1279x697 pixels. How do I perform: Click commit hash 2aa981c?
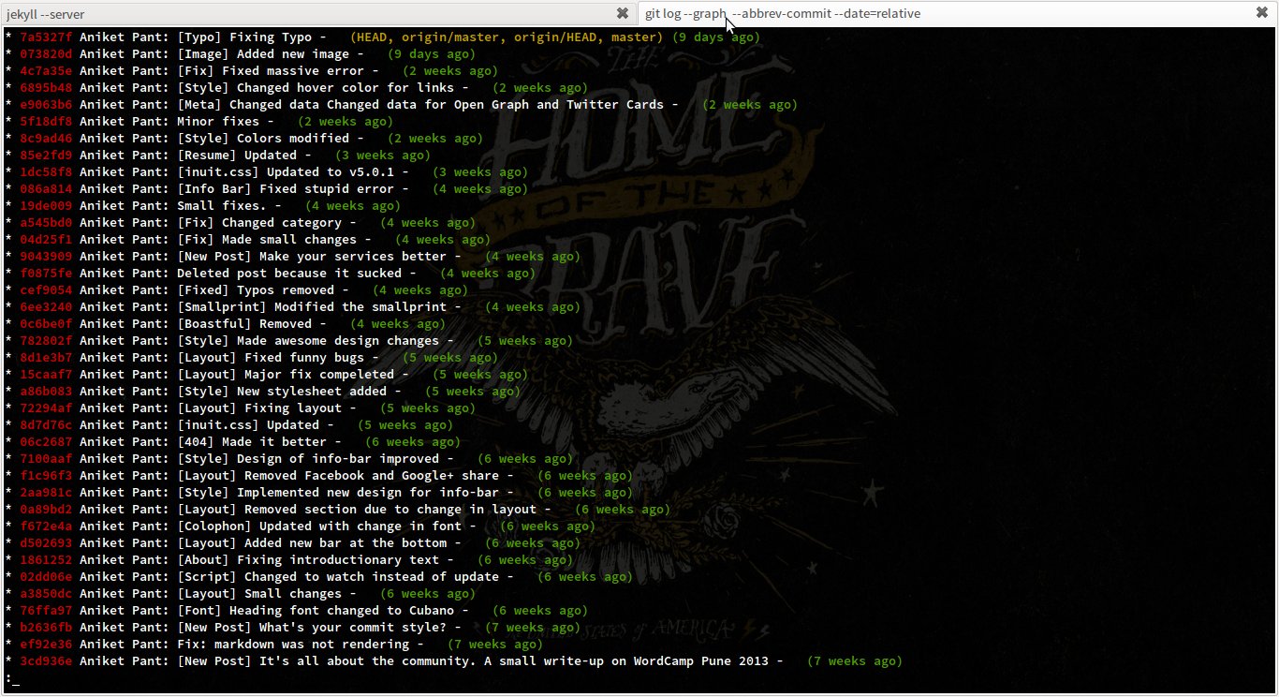46,493
